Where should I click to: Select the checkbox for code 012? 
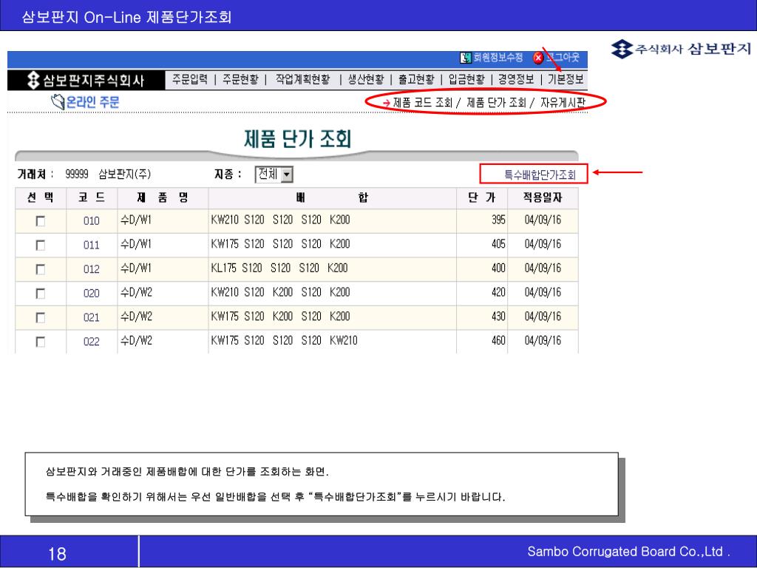pyautogui.click(x=41, y=269)
